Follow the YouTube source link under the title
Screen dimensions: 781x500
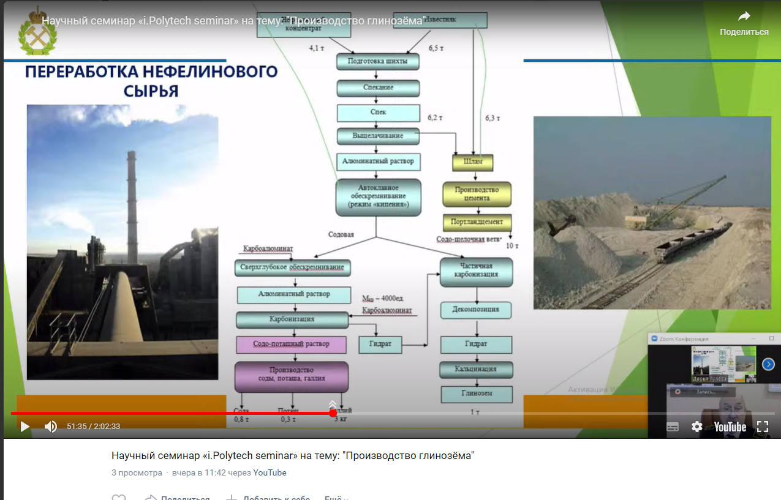coord(270,472)
